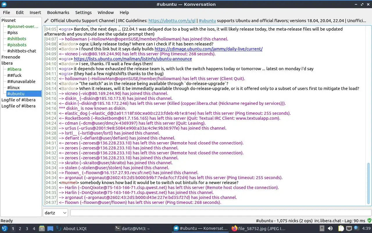Open the ubottu.com/y/gl guidelines link in topic
This screenshot has width=372, height=233.
click(x=172, y=21)
